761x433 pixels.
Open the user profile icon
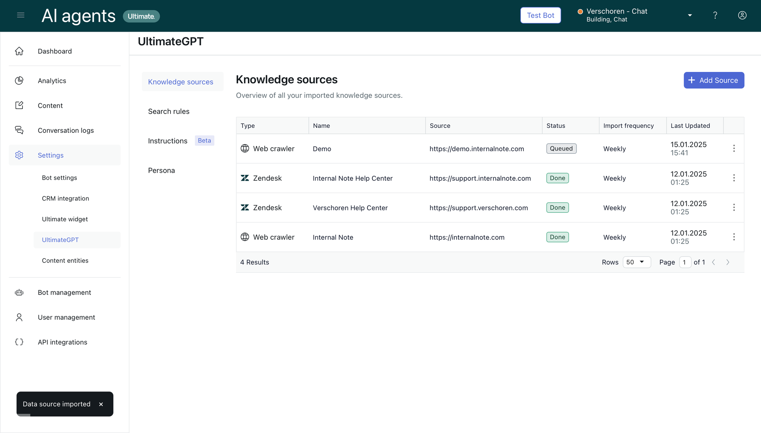click(742, 15)
